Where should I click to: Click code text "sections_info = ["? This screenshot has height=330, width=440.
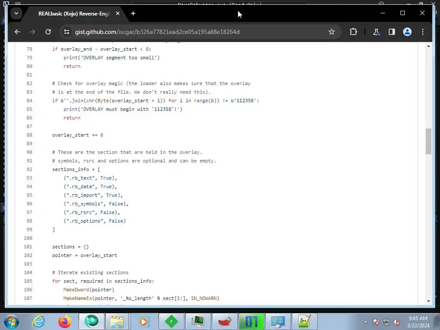coord(76,169)
